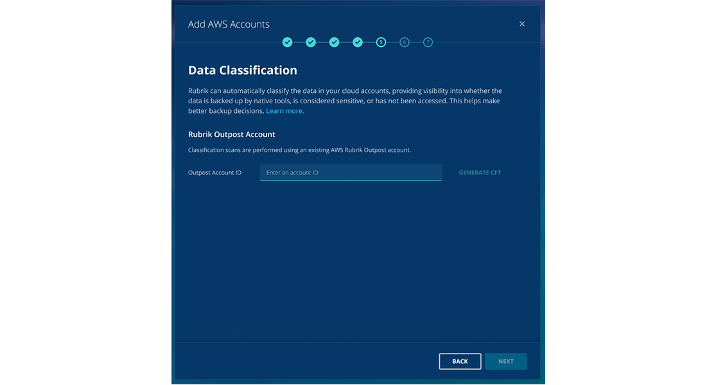Go to completed step one in wizard
Screen dimensions: 716x385
point(287,42)
